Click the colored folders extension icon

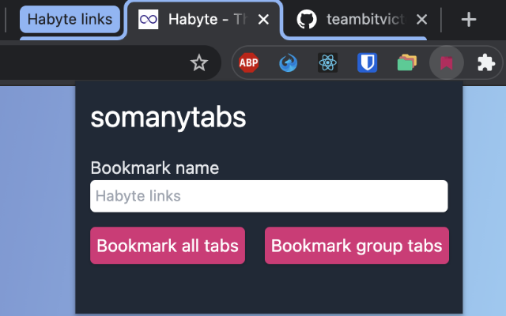pos(407,62)
